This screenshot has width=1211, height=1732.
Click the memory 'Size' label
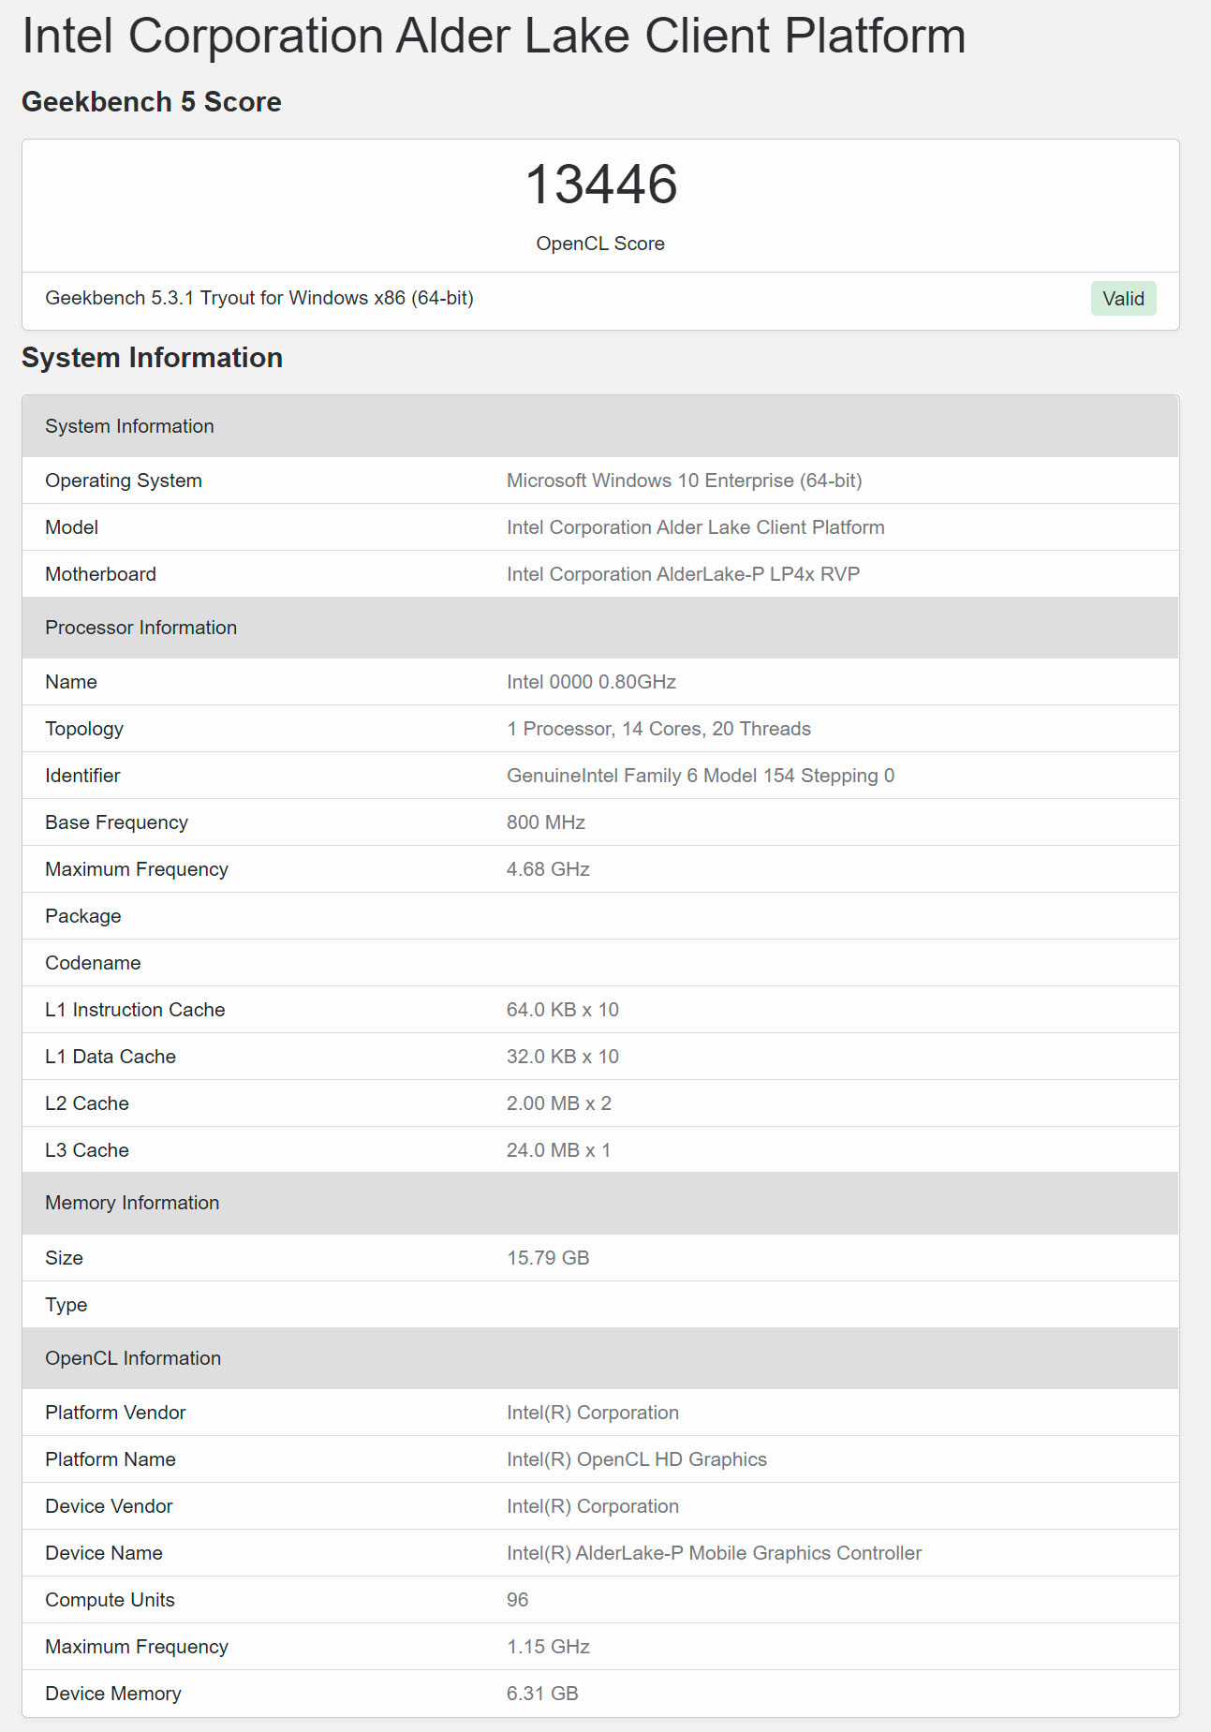(x=64, y=1258)
